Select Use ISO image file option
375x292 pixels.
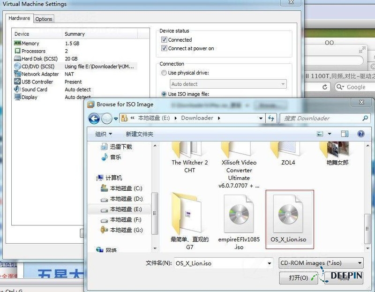click(164, 94)
